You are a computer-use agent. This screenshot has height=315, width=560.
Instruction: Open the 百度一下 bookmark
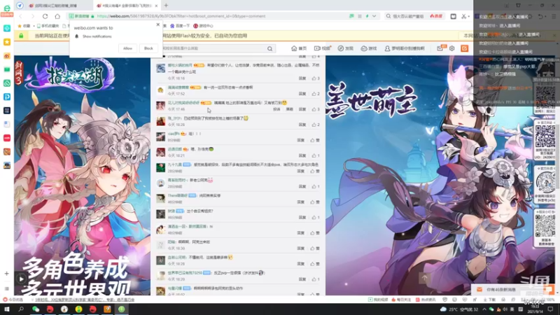[x=180, y=26]
